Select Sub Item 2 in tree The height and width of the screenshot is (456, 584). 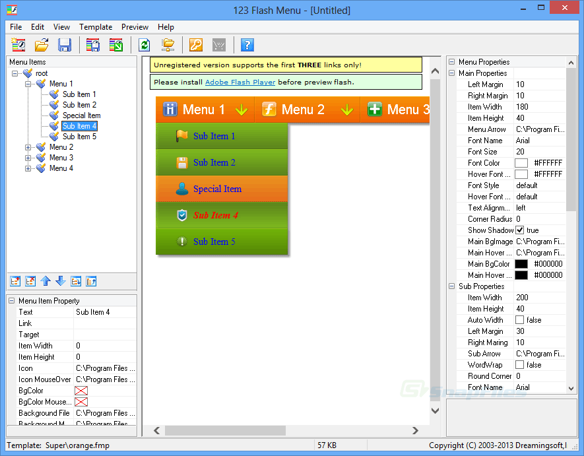coord(79,105)
